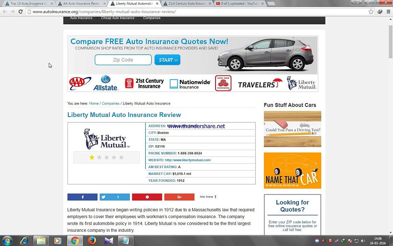Open the Name That Car thumbnail
This screenshot has width=393, height=246.
coord(292,170)
